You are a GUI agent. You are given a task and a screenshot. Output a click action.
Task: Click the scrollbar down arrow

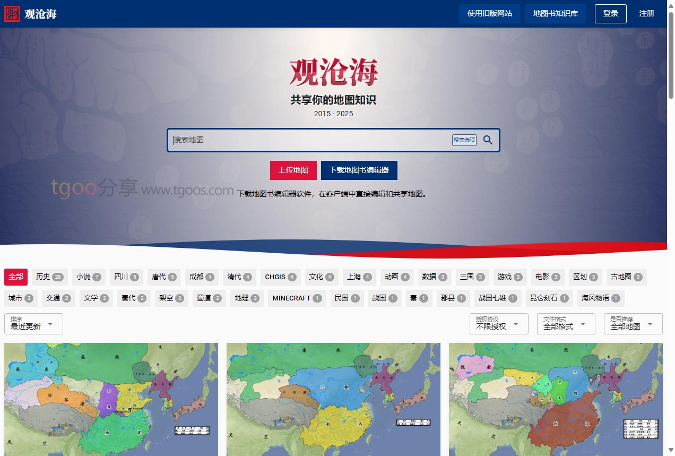(x=671, y=452)
